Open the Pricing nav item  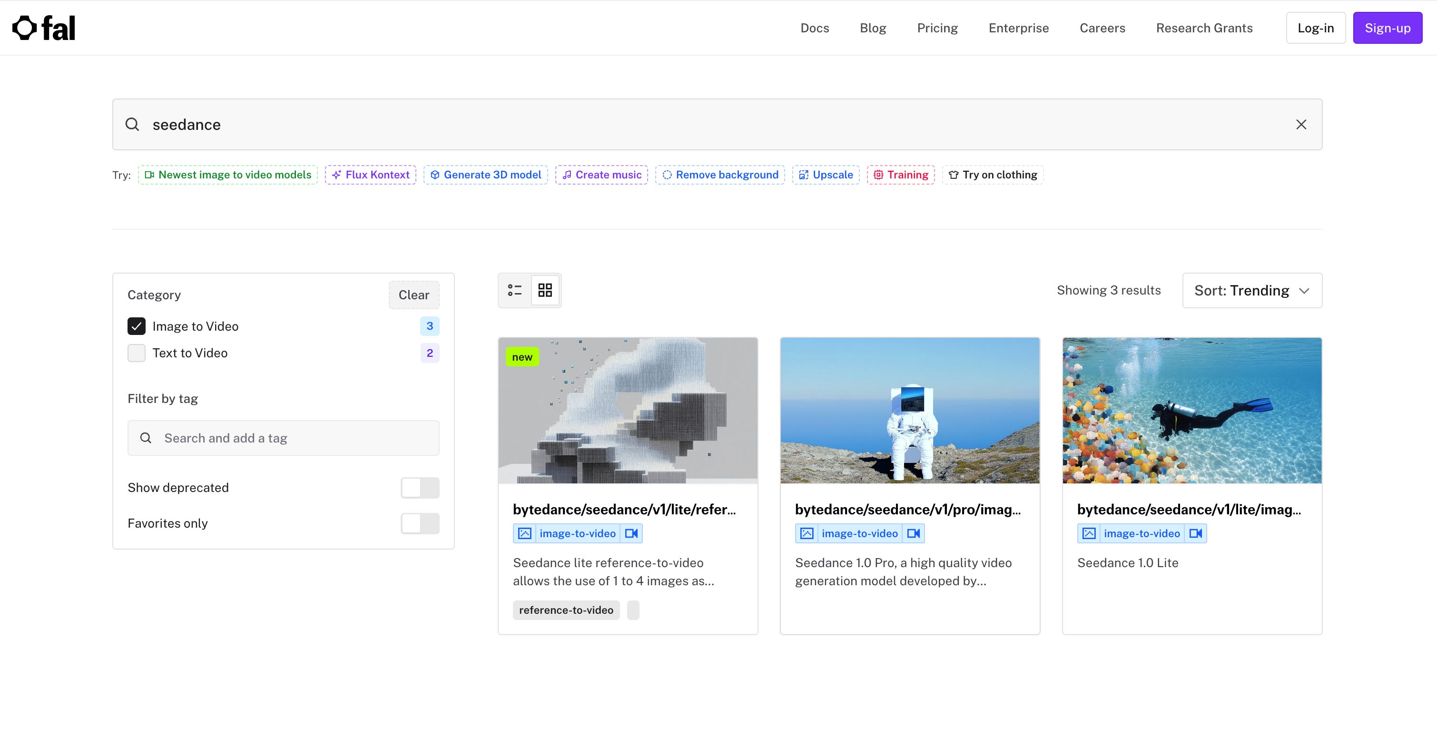937,28
